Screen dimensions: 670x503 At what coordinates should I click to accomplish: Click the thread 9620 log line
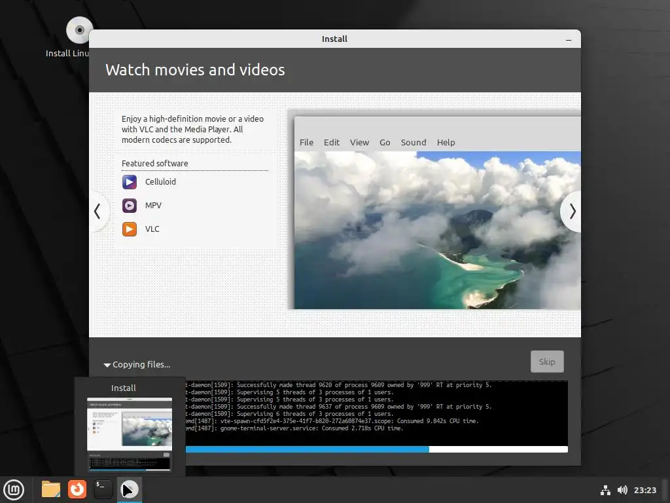pos(338,385)
